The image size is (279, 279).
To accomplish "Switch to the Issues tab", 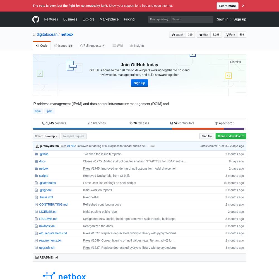I will (63, 45).
